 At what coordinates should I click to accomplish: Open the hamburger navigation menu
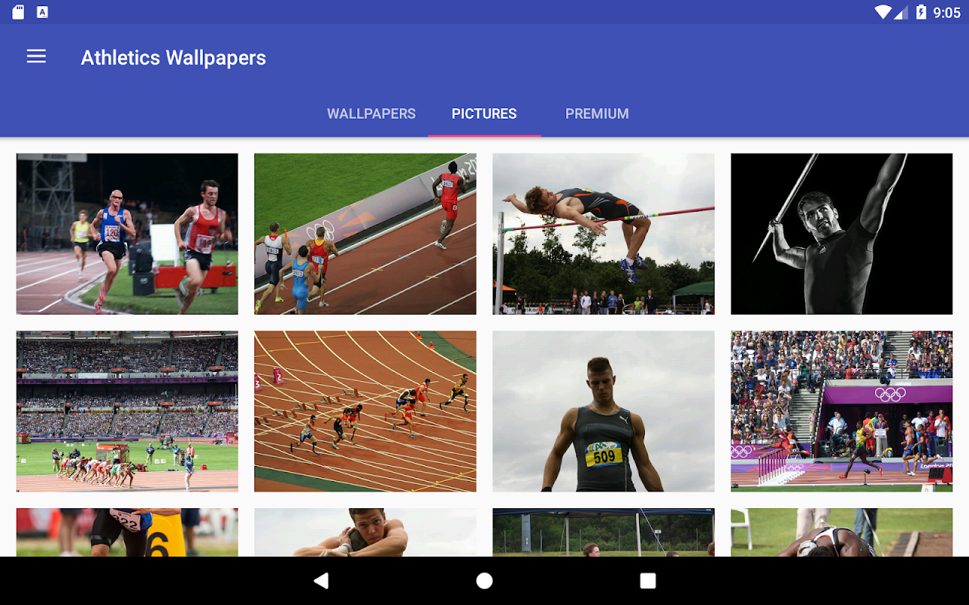tap(36, 57)
